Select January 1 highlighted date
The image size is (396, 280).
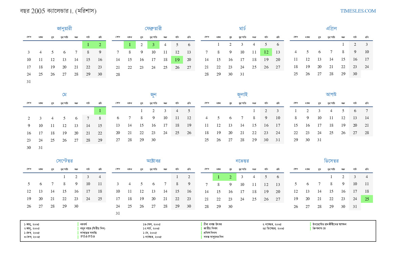coord(88,44)
